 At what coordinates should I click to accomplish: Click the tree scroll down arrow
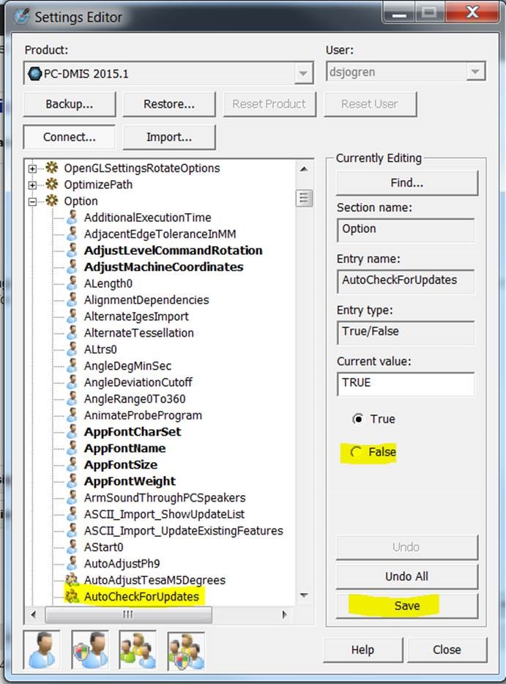(304, 595)
